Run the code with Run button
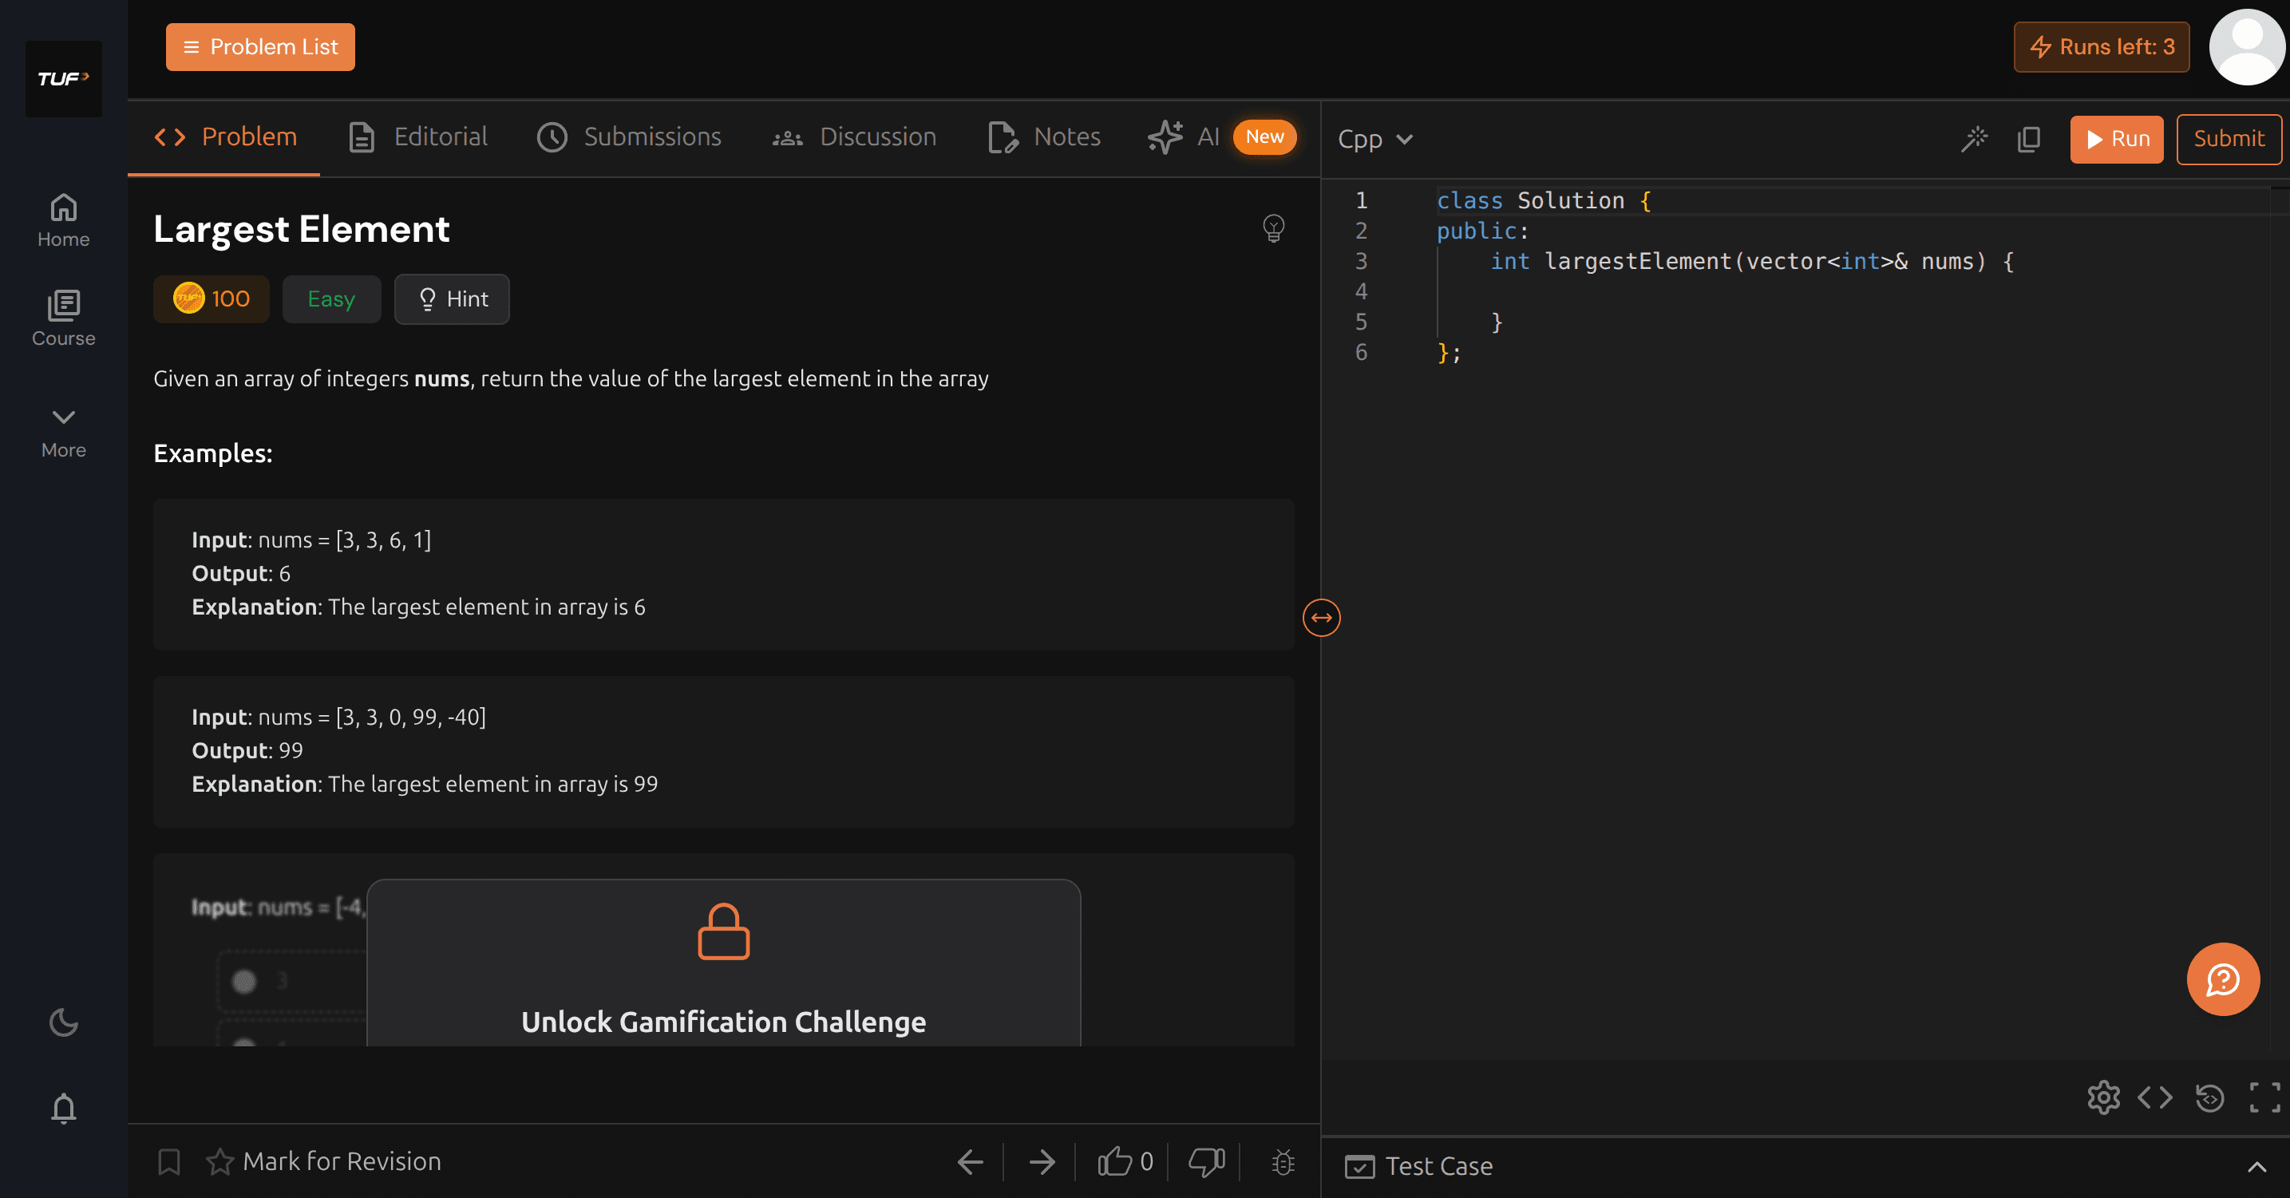This screenshot has height=1198, width=2290. tap(2116, 139)
